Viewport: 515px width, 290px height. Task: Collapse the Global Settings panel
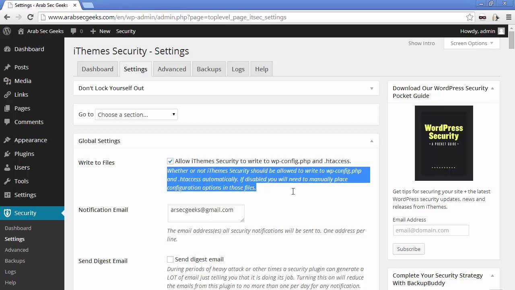click(x=372, y=141)
